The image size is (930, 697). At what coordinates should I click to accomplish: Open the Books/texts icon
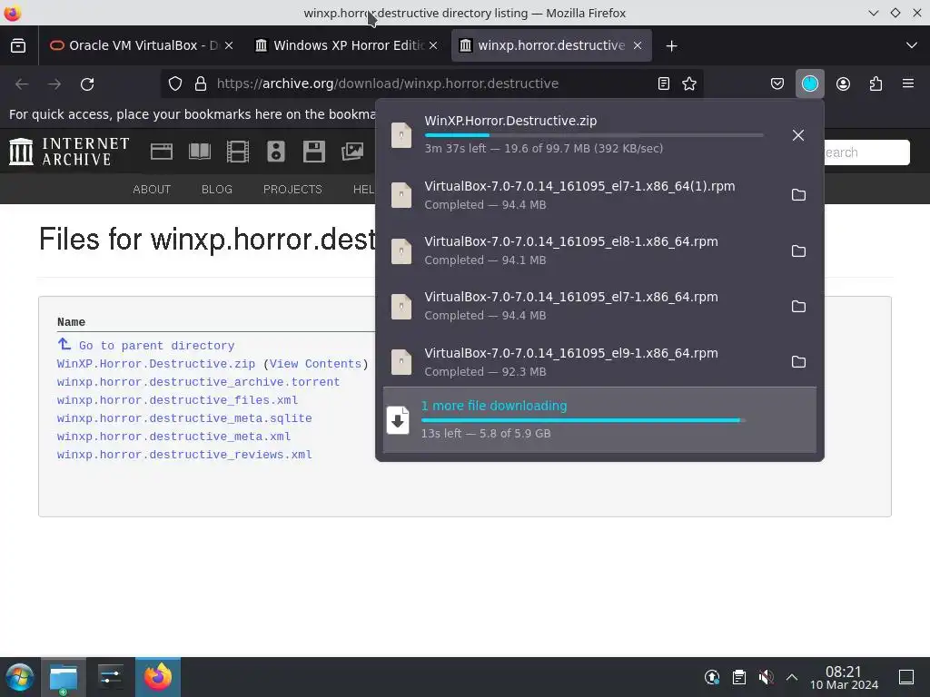coord(199,152)
